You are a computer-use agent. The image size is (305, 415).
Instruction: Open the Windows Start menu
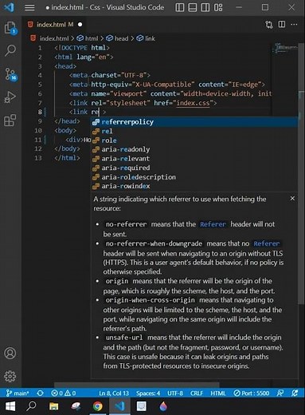tap(10, 406)
